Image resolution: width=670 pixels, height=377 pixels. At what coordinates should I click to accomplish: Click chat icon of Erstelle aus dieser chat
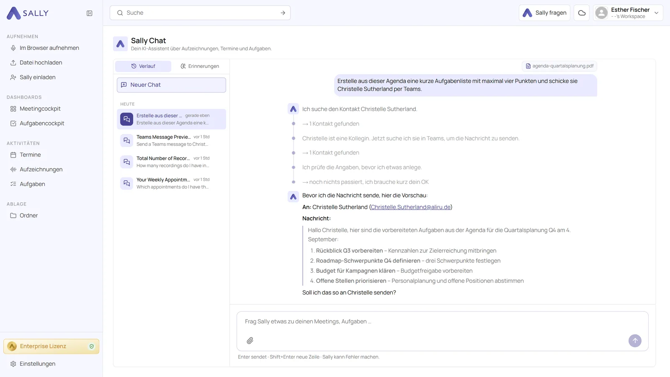(127, 119)
